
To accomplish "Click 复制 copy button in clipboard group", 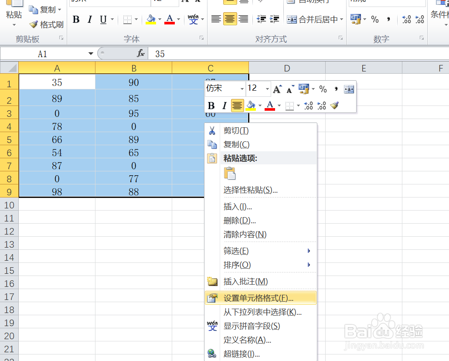I will coord(42,10).
